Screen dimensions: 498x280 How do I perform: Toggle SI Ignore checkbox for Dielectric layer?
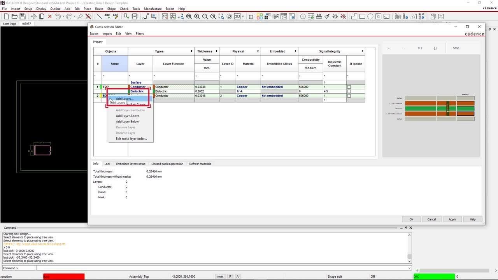click(x=349, y=91)
